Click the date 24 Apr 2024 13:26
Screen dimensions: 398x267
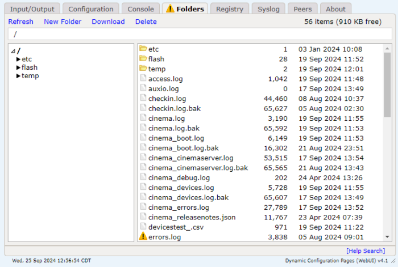tap(330, 177)
